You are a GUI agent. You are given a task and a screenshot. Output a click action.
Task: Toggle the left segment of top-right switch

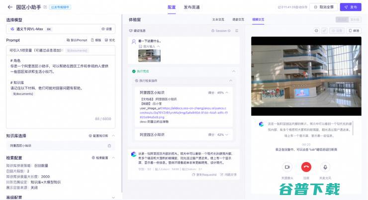(342, 19)
